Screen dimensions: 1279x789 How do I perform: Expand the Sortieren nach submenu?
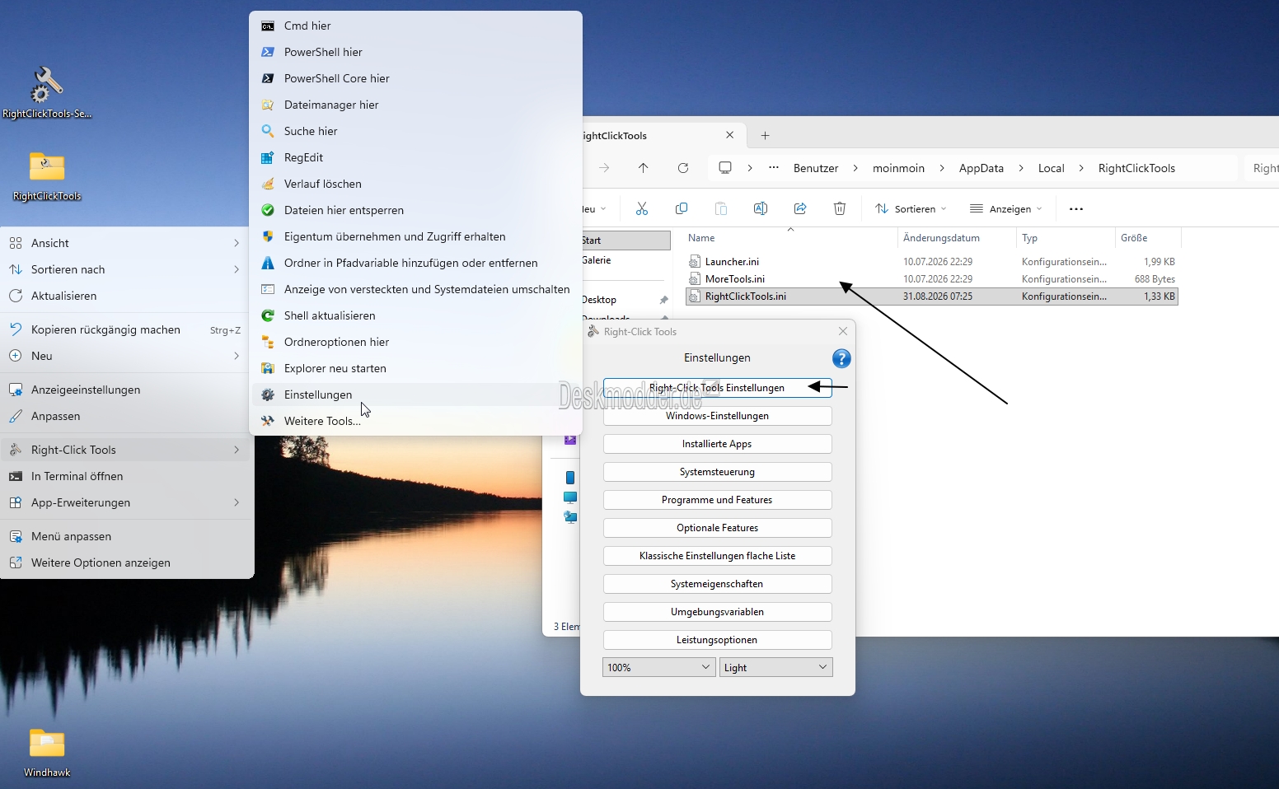pos(127,269)
